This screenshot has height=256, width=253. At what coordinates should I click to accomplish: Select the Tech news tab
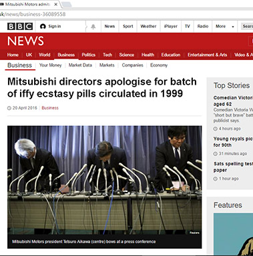[107, 55]
